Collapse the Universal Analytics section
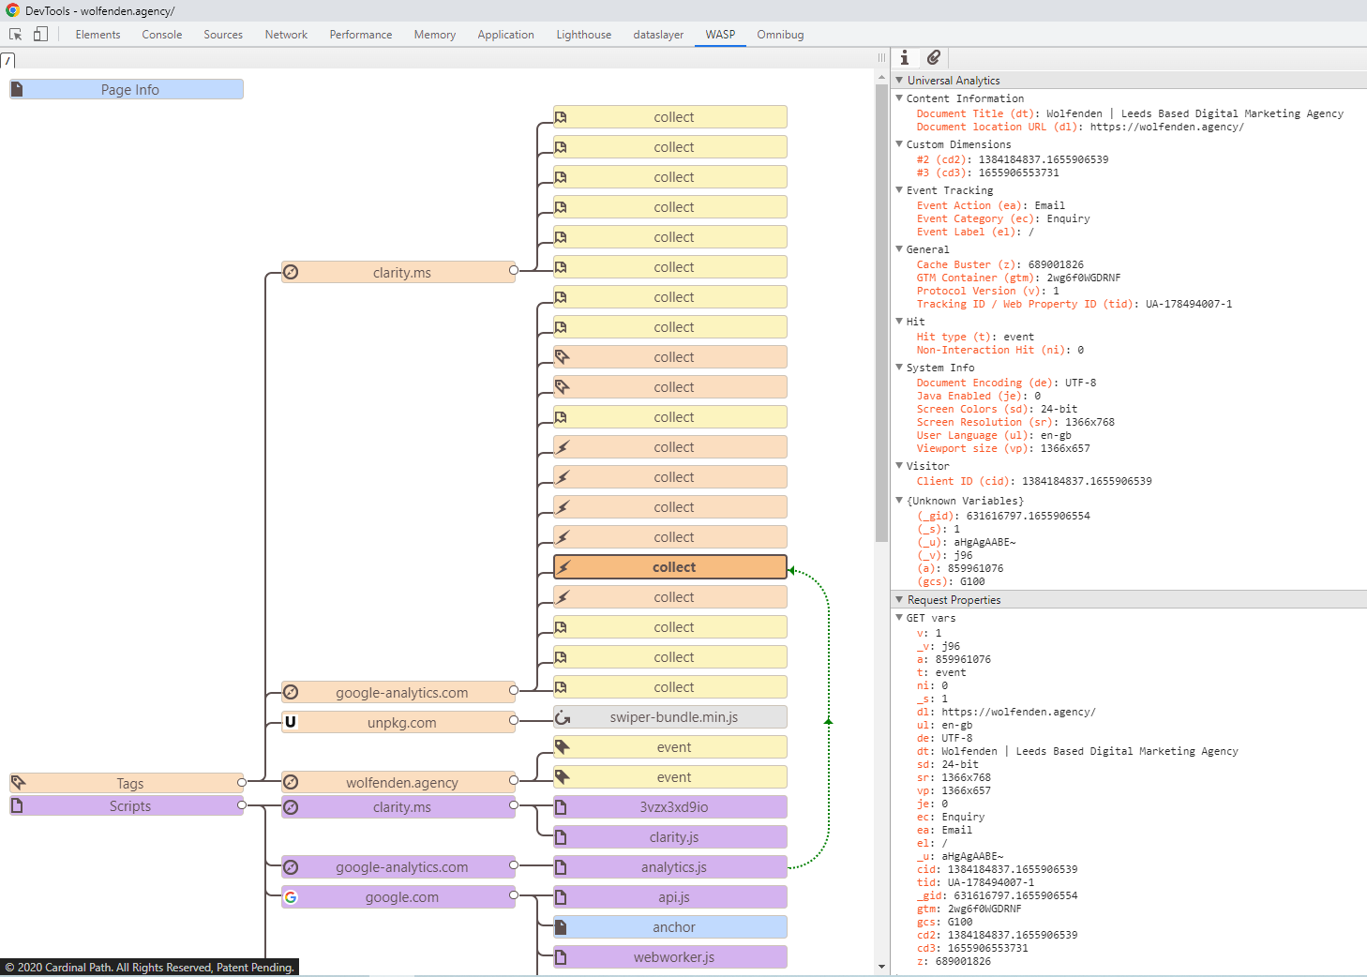The width and height of the screenshot is (1367, 977). coord(899,81)
